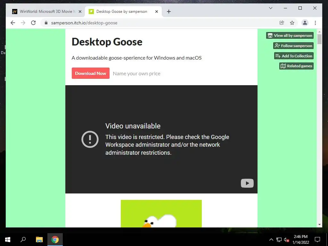Viewport: 328px width, 246px height.
Task: Click the scrollbar up arrow
Action: (319, 32)
